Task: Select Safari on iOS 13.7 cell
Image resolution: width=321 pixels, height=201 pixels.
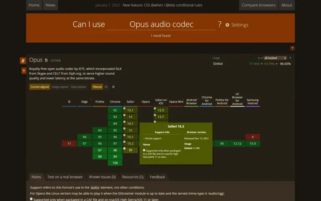Action: point(161,117)
